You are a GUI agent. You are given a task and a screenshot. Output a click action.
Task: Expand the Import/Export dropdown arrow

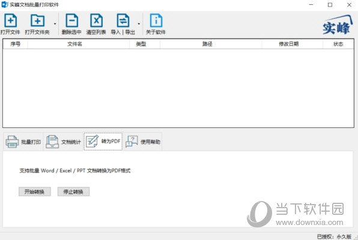(139, 24)
